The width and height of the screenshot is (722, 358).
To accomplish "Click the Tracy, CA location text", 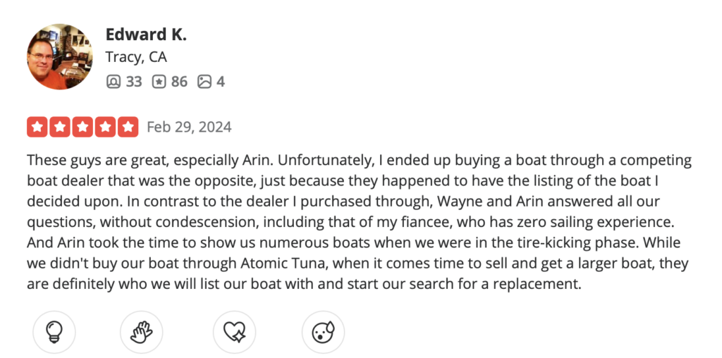I will click(x=136, y=58).
